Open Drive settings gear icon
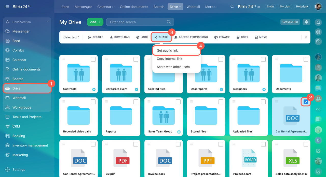 point(306,22)
